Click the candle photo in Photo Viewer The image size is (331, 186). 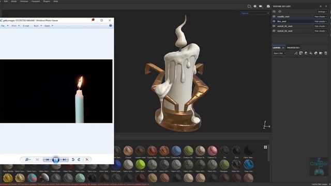(x=56, y=91)
